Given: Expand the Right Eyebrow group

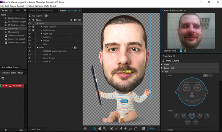Looking at the screenshot, I should pos(41,27).
